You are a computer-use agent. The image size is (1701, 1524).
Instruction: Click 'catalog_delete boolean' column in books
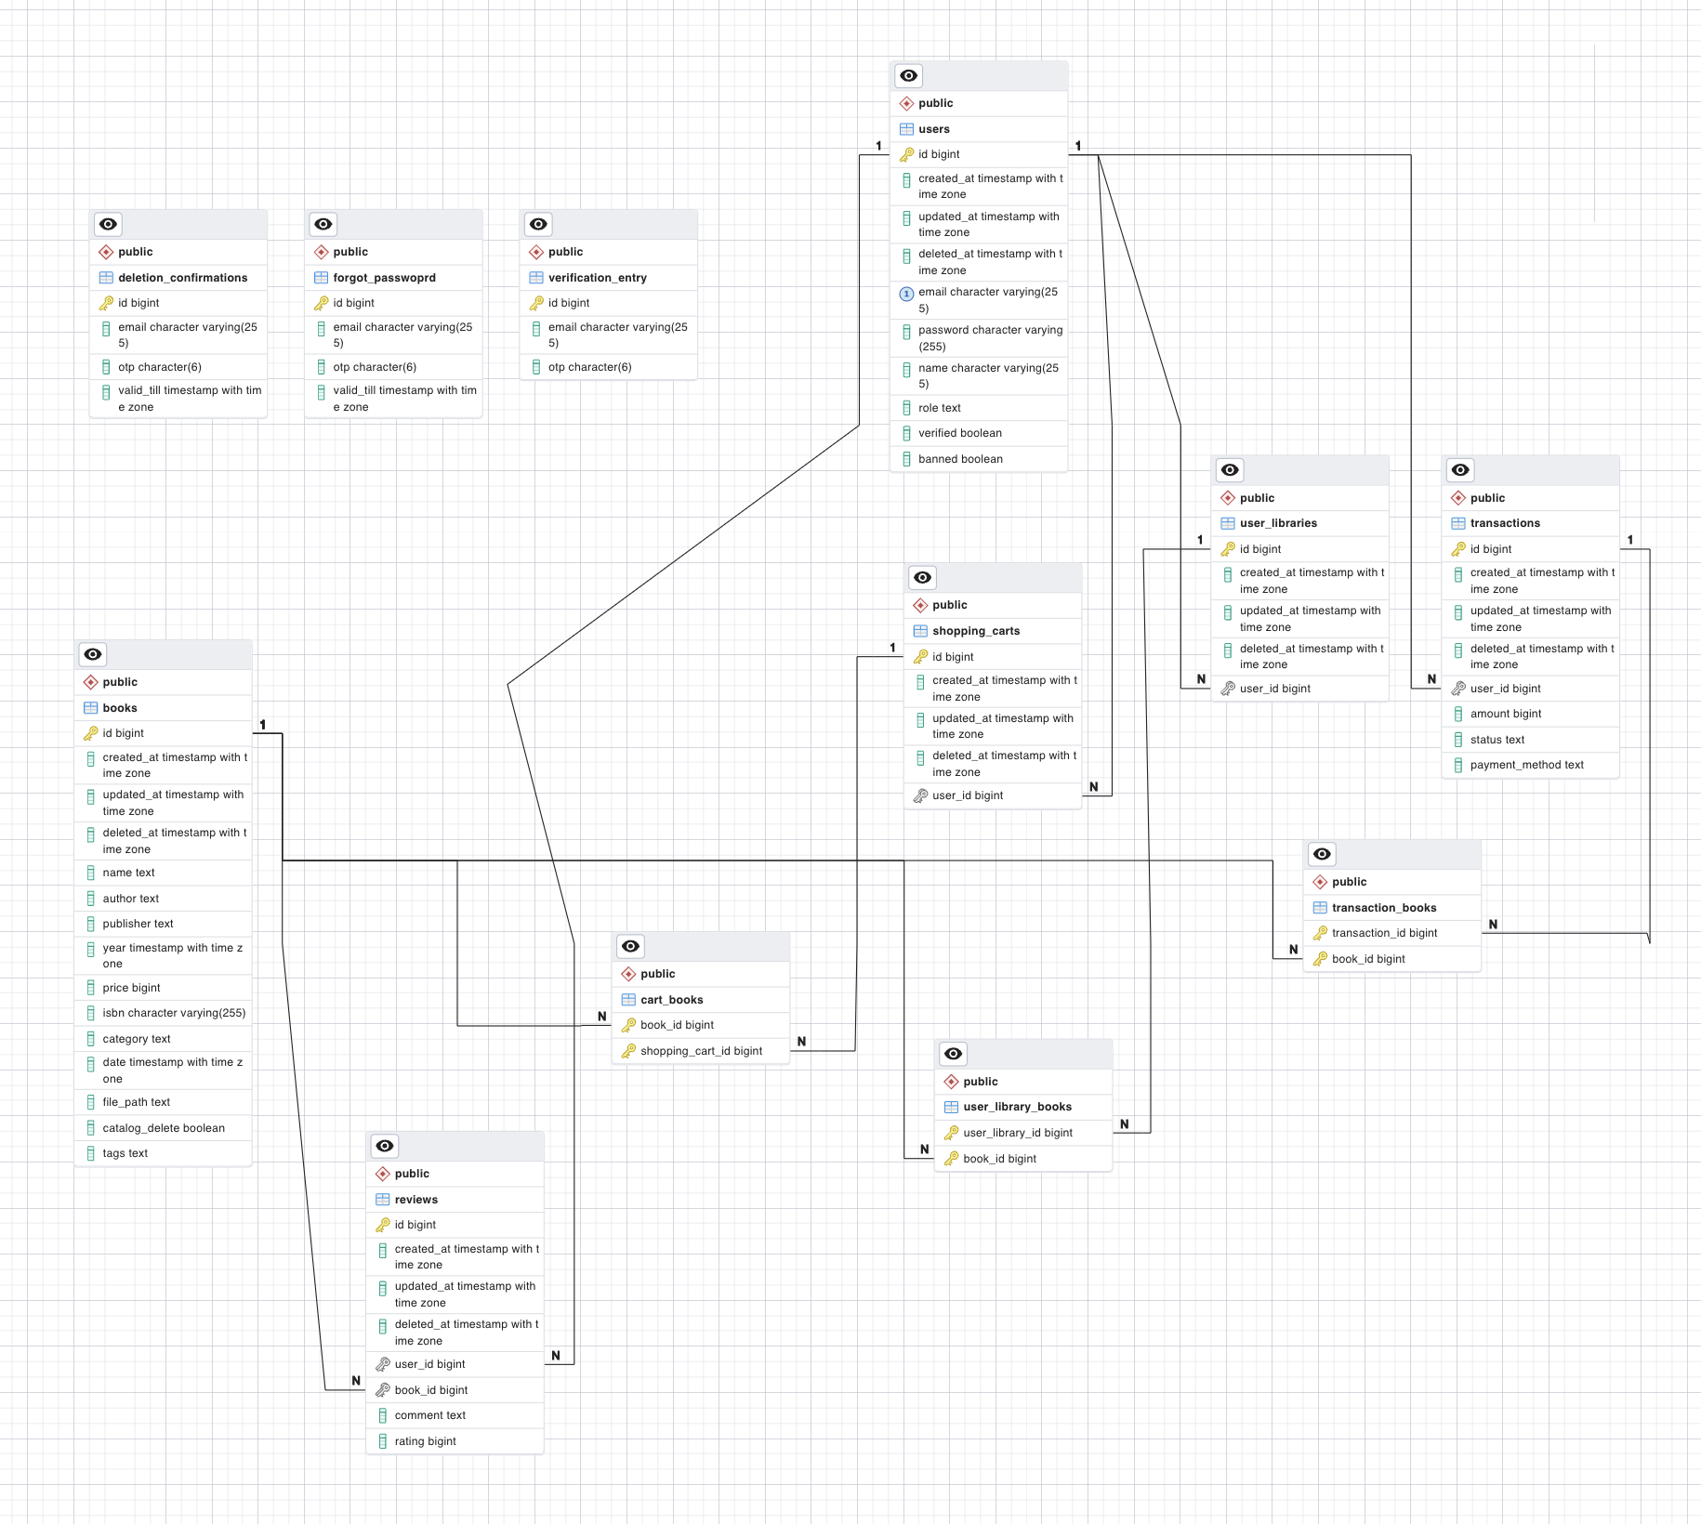(x=164, y=1129)
